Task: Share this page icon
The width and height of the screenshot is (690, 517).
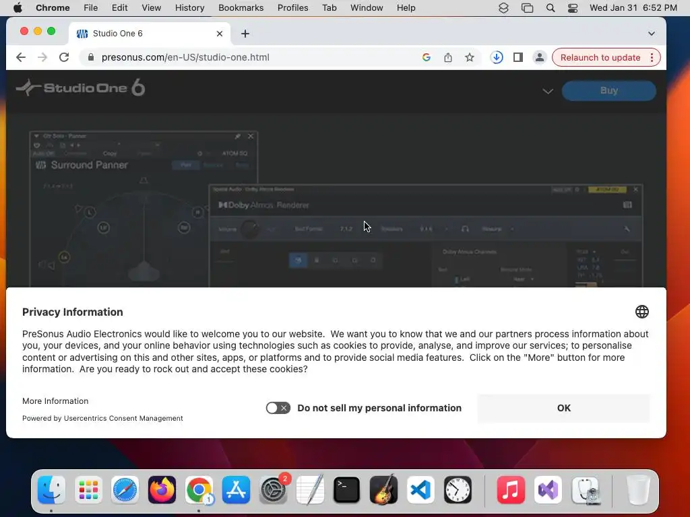Action: [448, 57]
